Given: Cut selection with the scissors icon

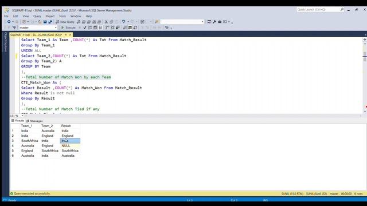Looking at the screenshot, I should (106, 22).
